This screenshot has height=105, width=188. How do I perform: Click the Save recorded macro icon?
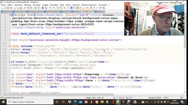pos(104,8)
